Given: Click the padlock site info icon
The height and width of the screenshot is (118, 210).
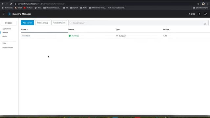Looking at the screenshot, I should [16, 4].
